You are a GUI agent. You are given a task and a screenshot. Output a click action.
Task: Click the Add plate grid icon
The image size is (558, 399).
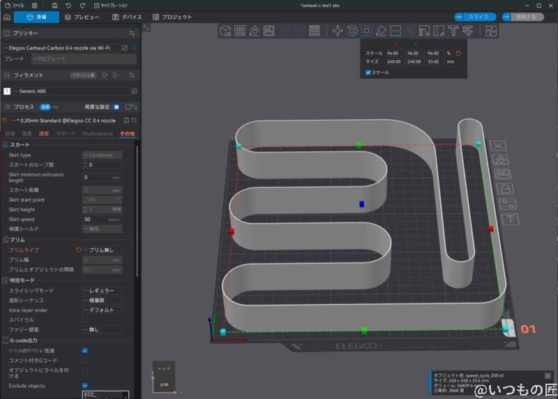point(240,31)
